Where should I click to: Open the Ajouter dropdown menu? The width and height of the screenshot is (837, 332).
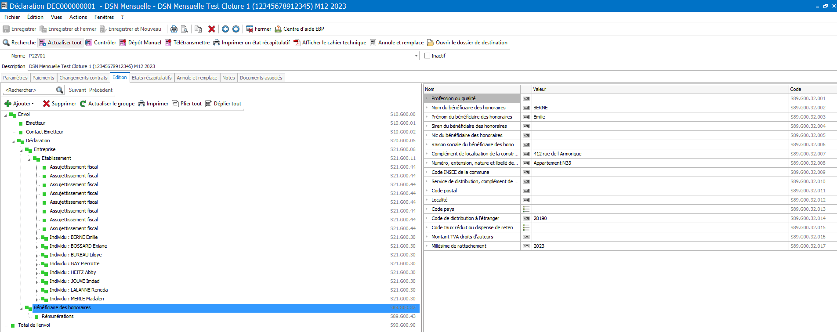click(19, 104)
